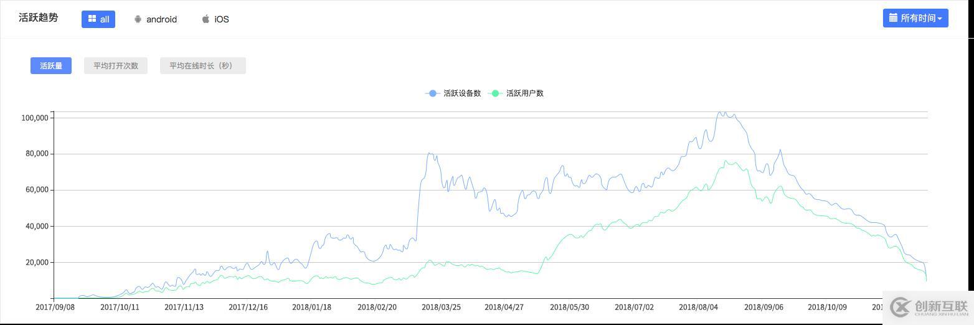
Task: Open the 所有时间 time range dropdown
Action: tap(915, 18)
